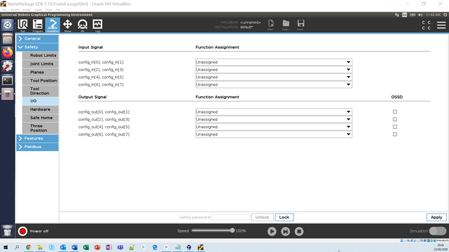
Task: Open the Log tab icon
Action: coord(97,25)
